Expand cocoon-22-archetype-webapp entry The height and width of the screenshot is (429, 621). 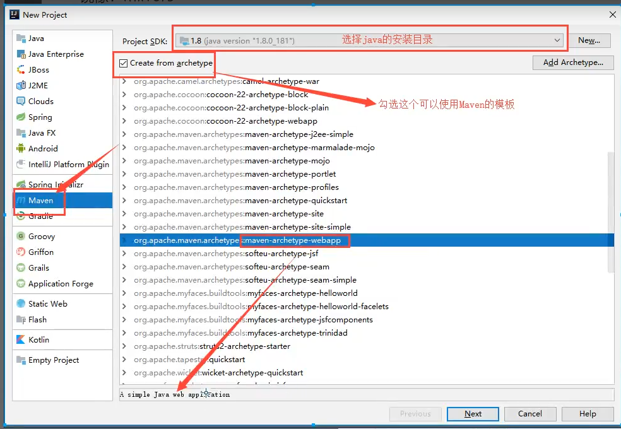124,120
